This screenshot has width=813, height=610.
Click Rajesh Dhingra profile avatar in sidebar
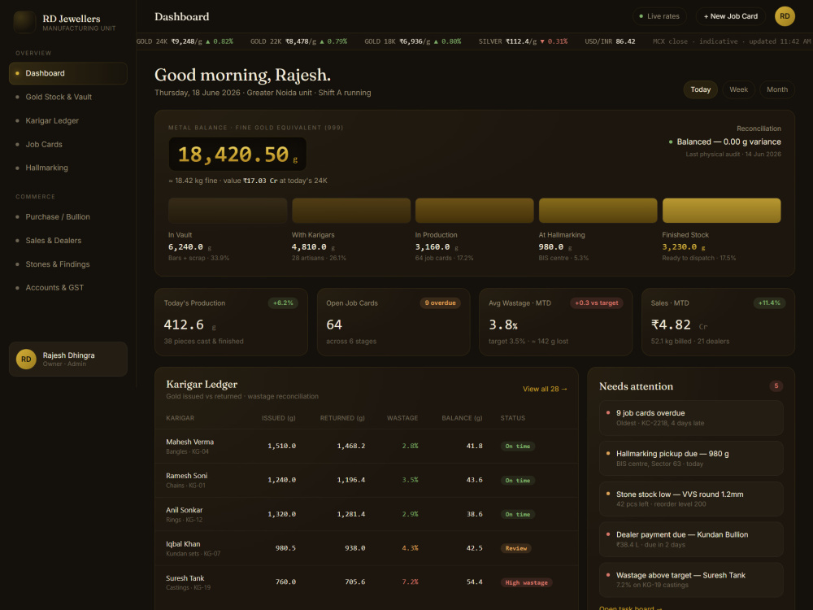26,359
